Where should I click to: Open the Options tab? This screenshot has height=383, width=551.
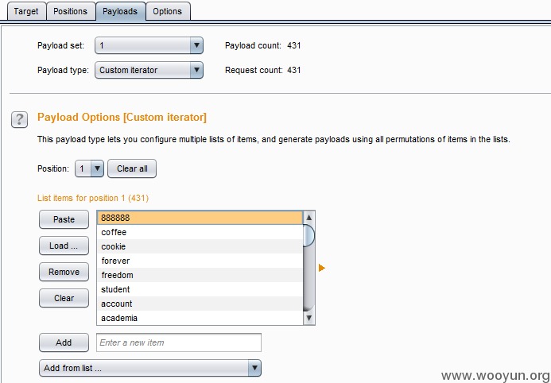pyautogui.click(x=167, y=11)
